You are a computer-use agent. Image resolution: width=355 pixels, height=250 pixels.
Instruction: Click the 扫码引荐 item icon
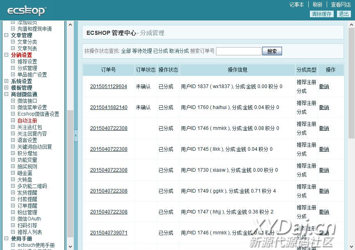(13, 225)
